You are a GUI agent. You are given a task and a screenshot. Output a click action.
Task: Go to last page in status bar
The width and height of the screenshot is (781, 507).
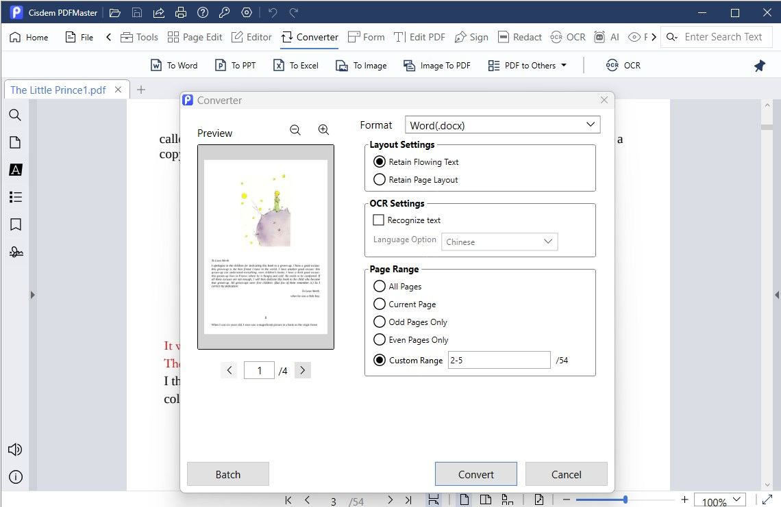408,500
